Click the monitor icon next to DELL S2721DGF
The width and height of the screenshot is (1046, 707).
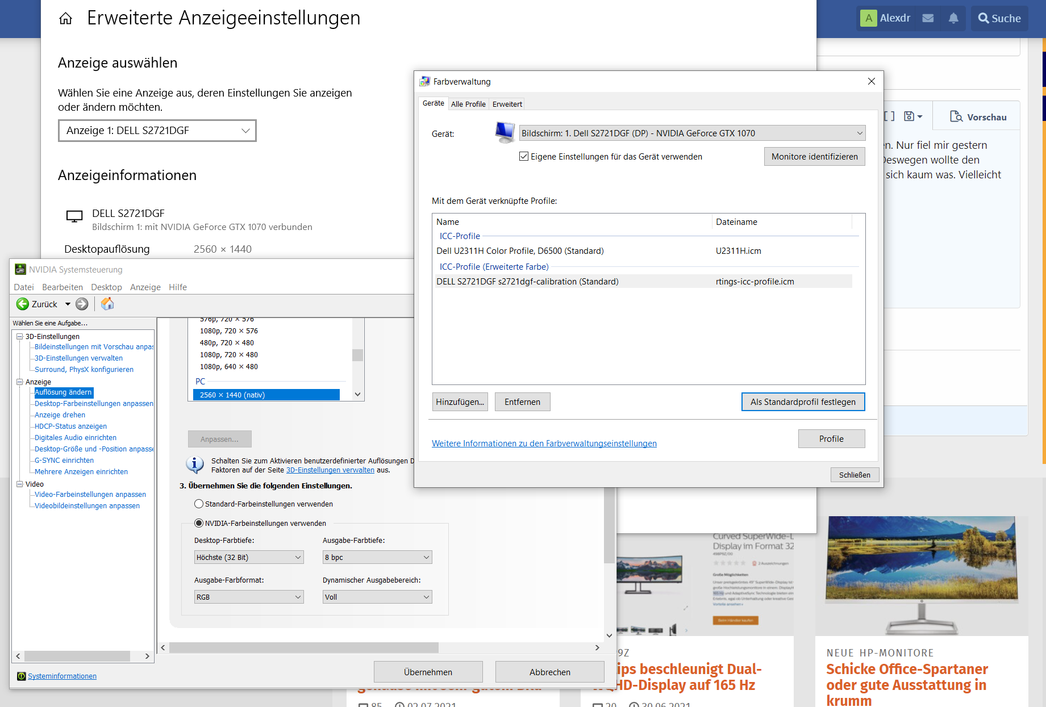pos(74,216)
